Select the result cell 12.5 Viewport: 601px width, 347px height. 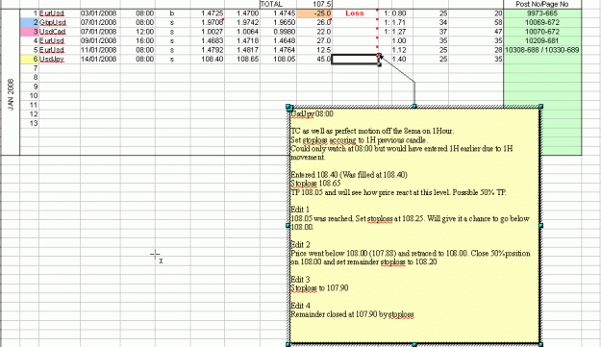314,50
